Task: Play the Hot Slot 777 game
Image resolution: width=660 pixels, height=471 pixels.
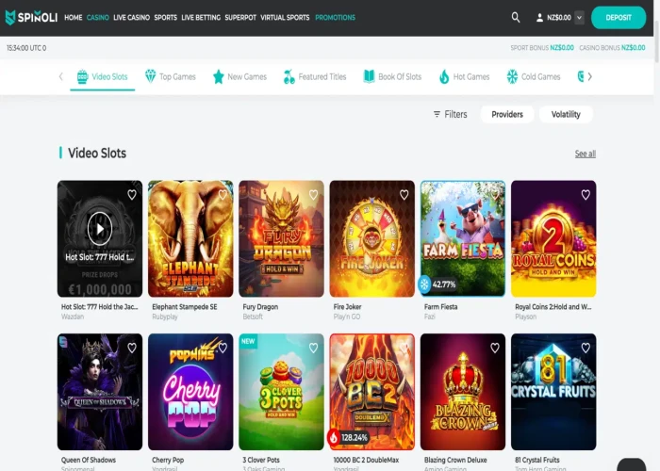Action: (x=99, y=227)
